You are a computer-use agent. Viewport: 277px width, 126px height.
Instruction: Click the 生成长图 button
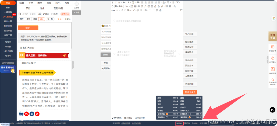(190, 71)
